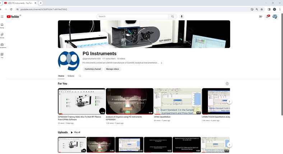
Task: Play all uploads
Action: pyautogui.click(x=75, y=133)
